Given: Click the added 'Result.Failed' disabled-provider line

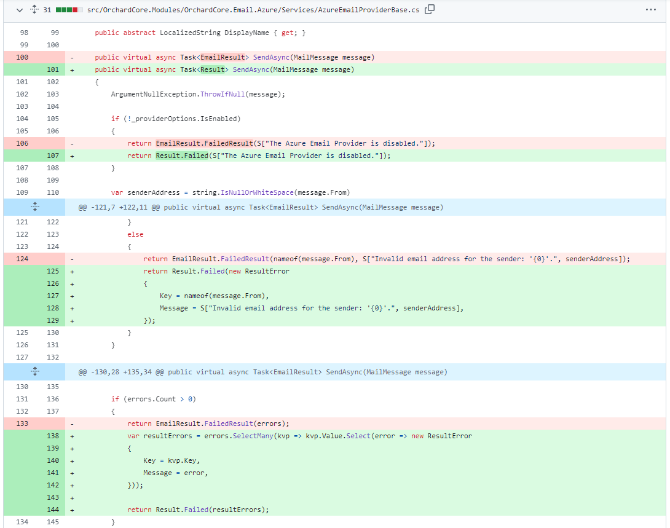Looking at the screenshot, I should (x=259, y=156).
